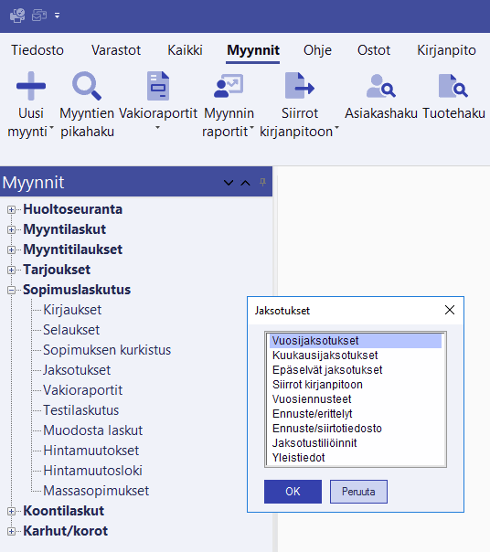Collapse the Sopimuslaskutus tree node
The image size is (490, 552).
11,290
